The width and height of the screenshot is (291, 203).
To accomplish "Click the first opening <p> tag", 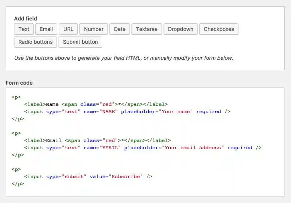I will tap(16, 97).
